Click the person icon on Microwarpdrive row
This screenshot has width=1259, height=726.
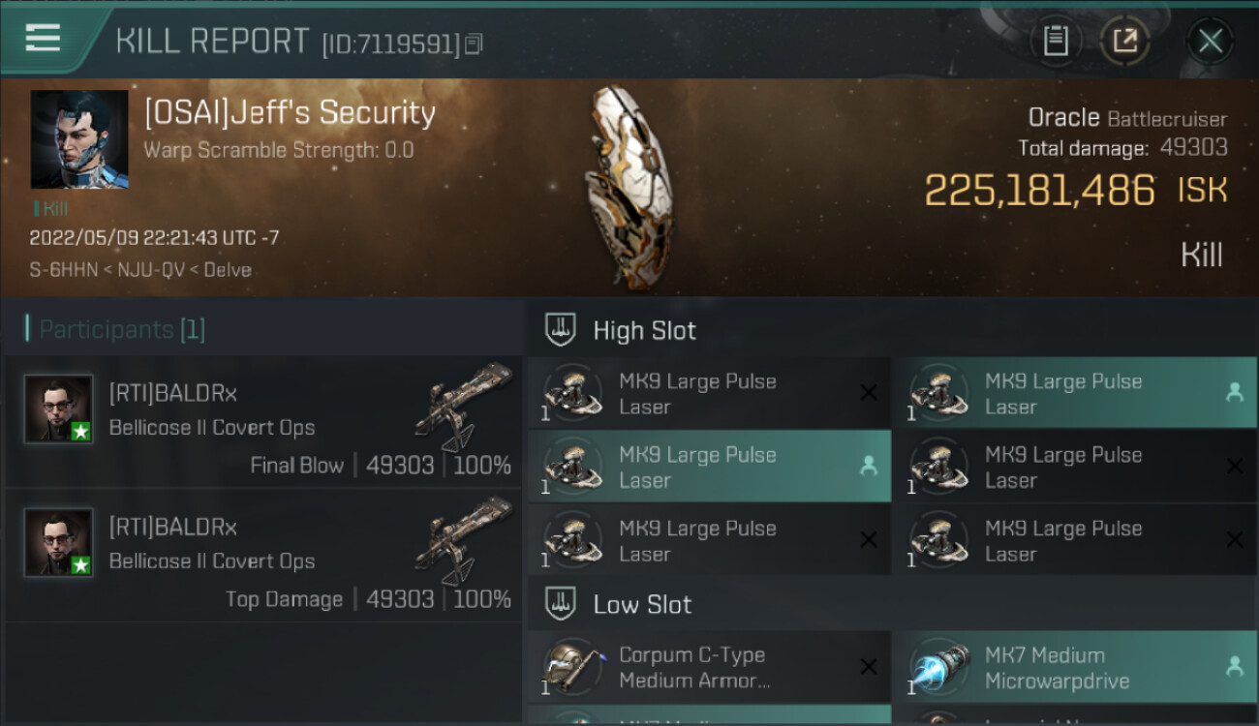coord(1234,666)
